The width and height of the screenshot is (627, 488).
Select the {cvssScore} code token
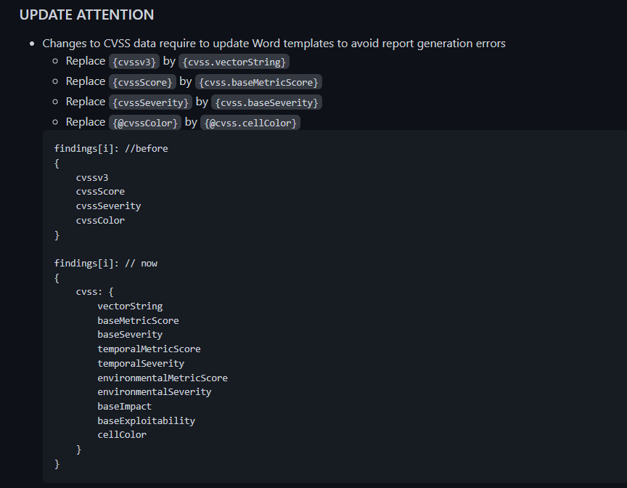142,82
